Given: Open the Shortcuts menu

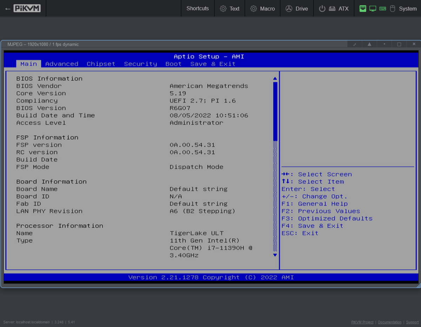Looking at the screenshot, I should [x=198, y=8].
